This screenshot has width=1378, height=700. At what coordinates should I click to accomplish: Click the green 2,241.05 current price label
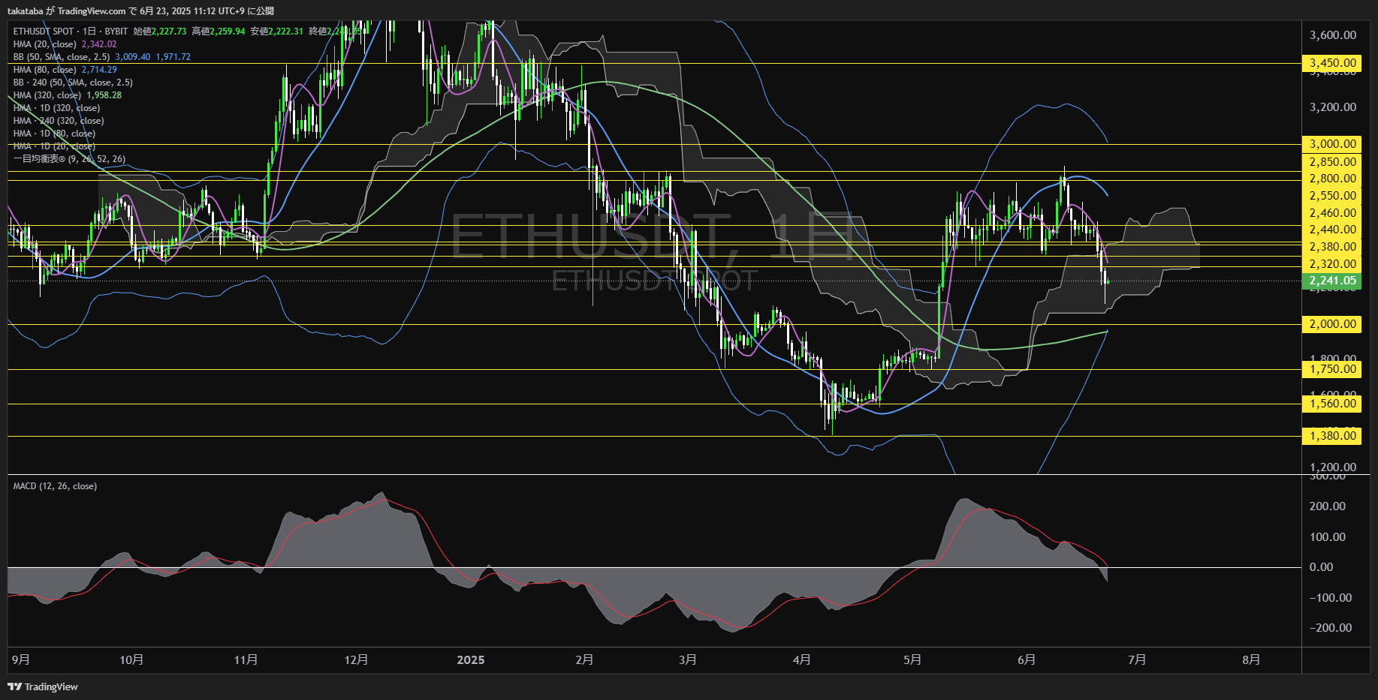tap(1332, 281)
